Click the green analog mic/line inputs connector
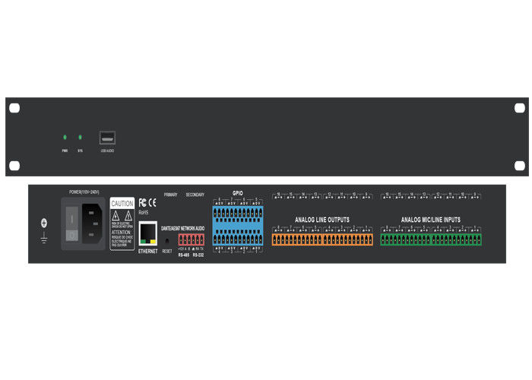The image size is (532, 380). [x=431, y=240]
